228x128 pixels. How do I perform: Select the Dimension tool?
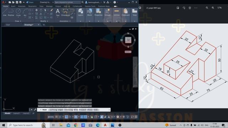pos(66,12)
